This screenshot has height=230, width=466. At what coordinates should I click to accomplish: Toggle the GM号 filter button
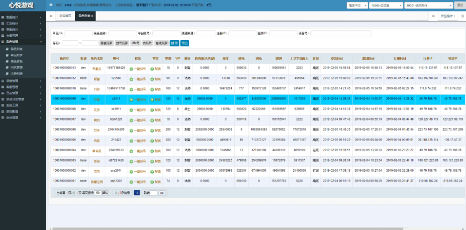[x=135, y=43]
